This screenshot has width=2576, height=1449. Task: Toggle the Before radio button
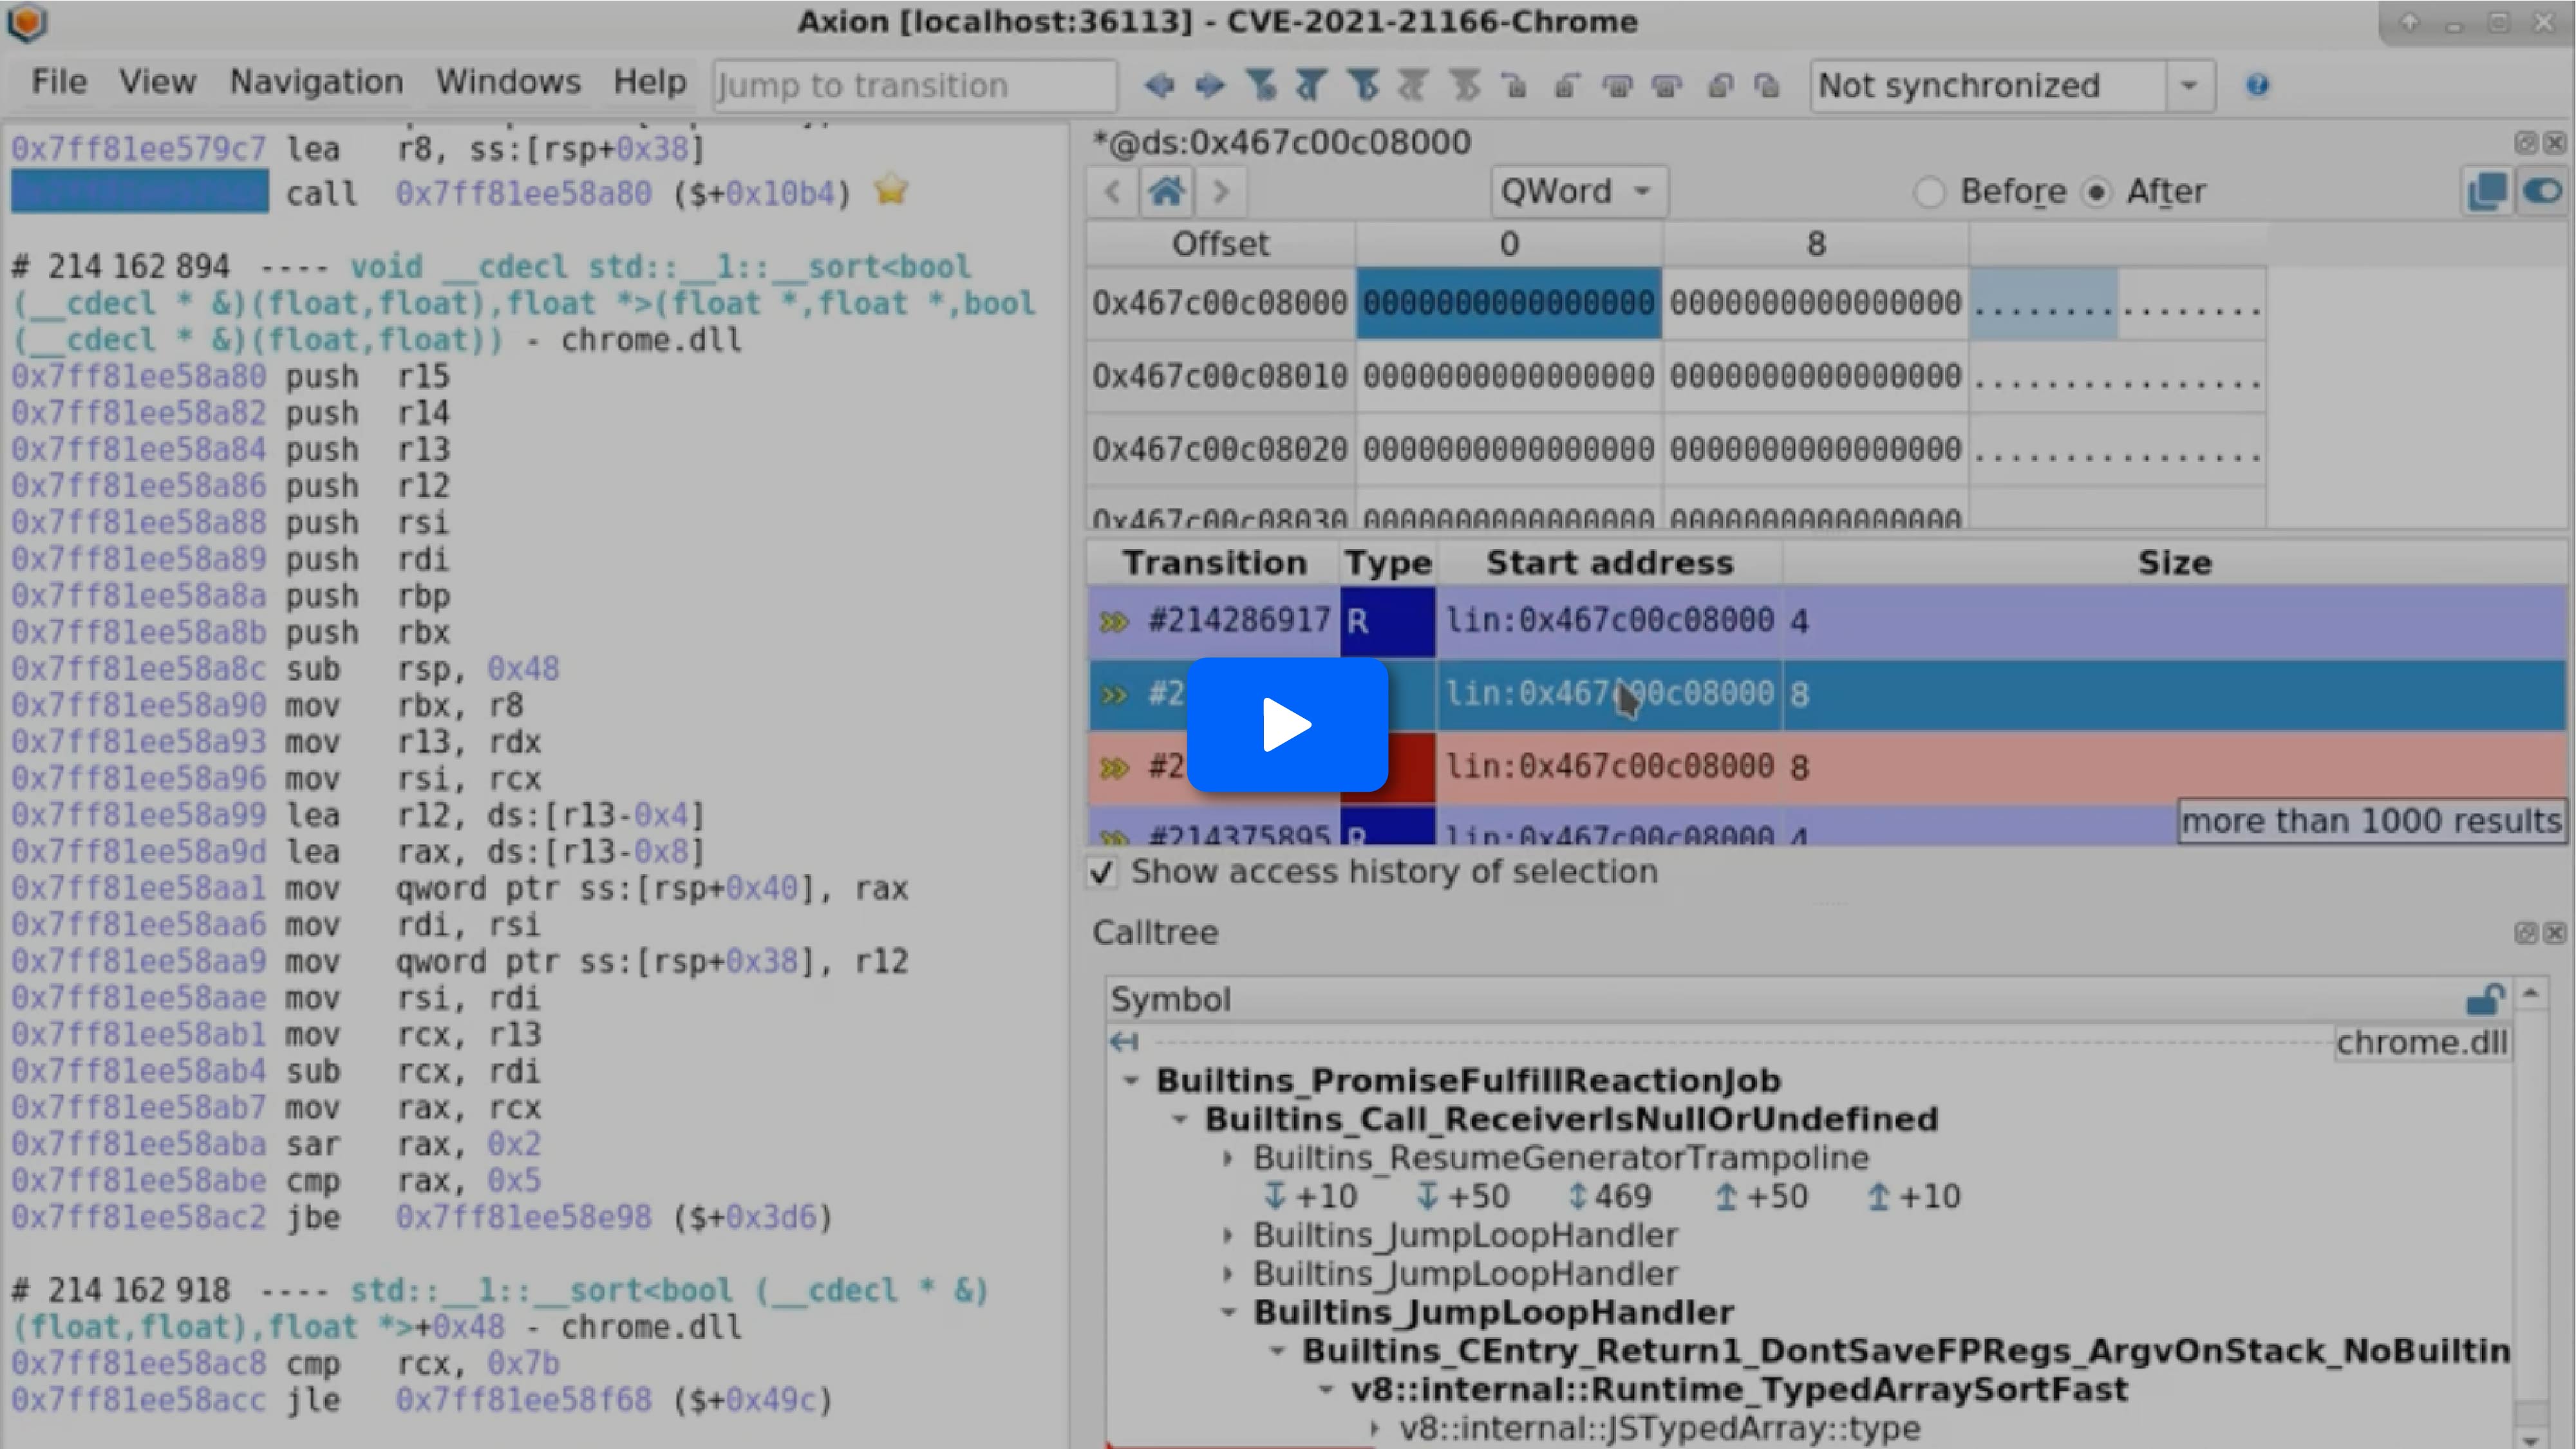tap(1930, 191)
